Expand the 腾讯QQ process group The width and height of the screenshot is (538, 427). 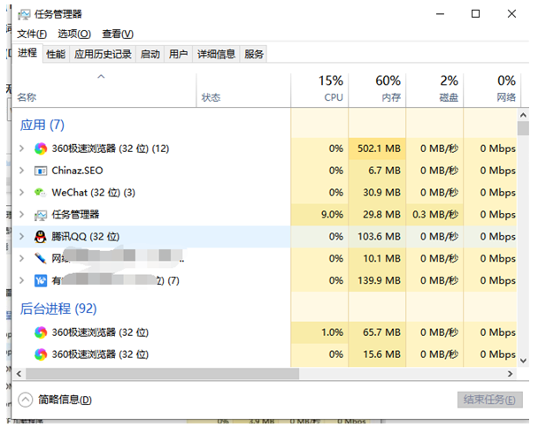click(x=22, y=237)
